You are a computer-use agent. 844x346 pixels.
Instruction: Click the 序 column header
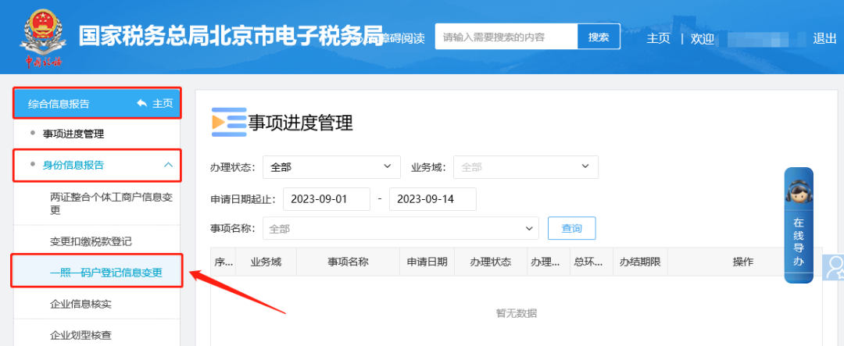[x=223, y=262]
